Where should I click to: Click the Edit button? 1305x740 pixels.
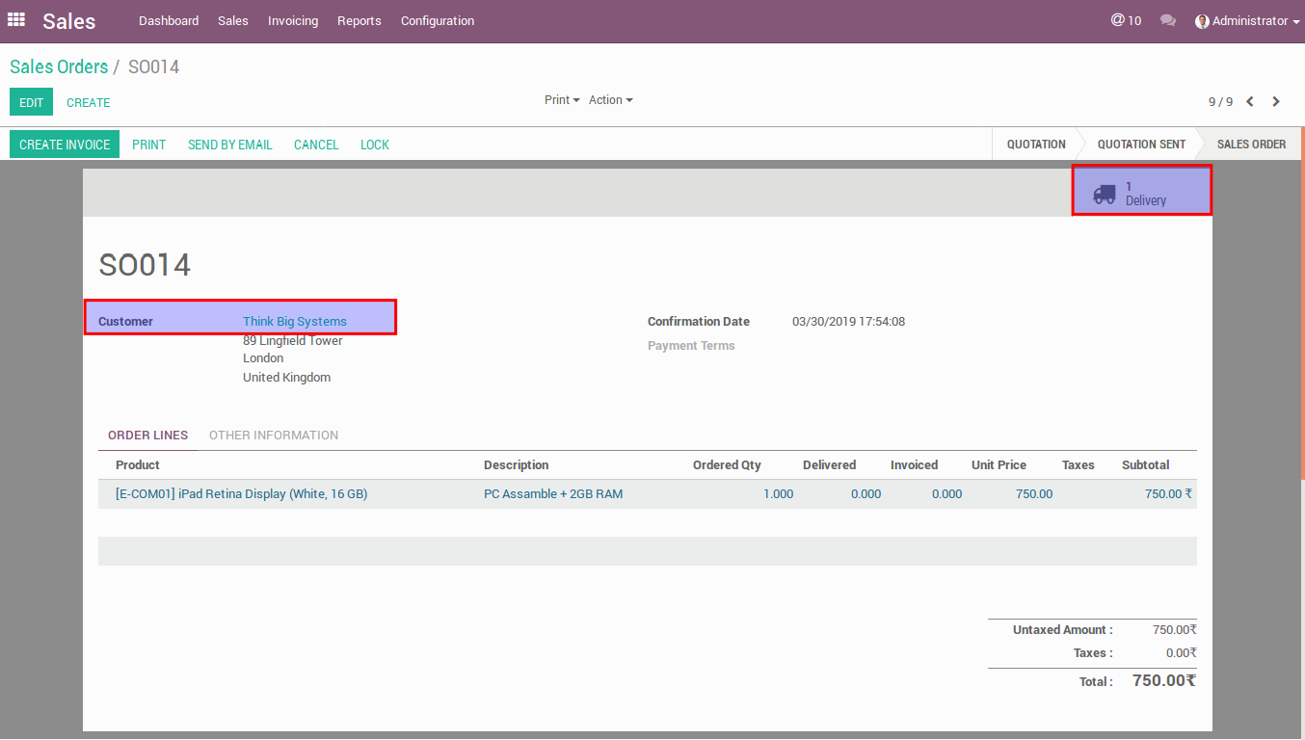[31, 102]
